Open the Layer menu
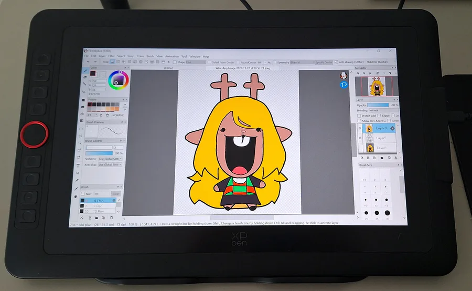Image resolution: width=472 pixels, height=291 pixels. 102,56
